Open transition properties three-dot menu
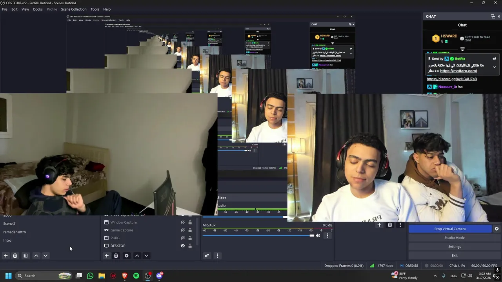Screen dimensions: 502x282 400,225
